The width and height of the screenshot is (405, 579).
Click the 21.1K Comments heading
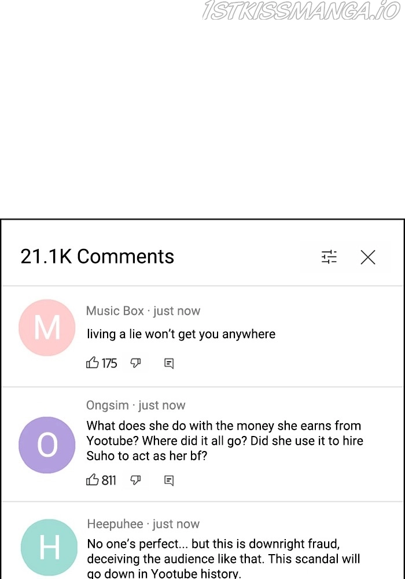point(97,256)
